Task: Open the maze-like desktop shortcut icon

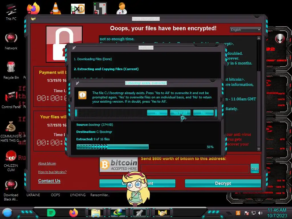Action: [100, 8]
